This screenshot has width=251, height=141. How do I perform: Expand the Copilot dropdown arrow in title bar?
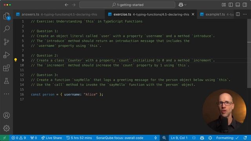pyautogui.click(x=185, y=5)
